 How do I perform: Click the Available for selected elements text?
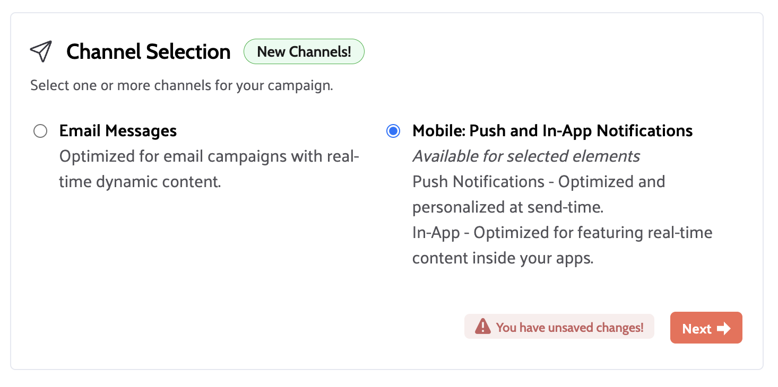(526, 156)
